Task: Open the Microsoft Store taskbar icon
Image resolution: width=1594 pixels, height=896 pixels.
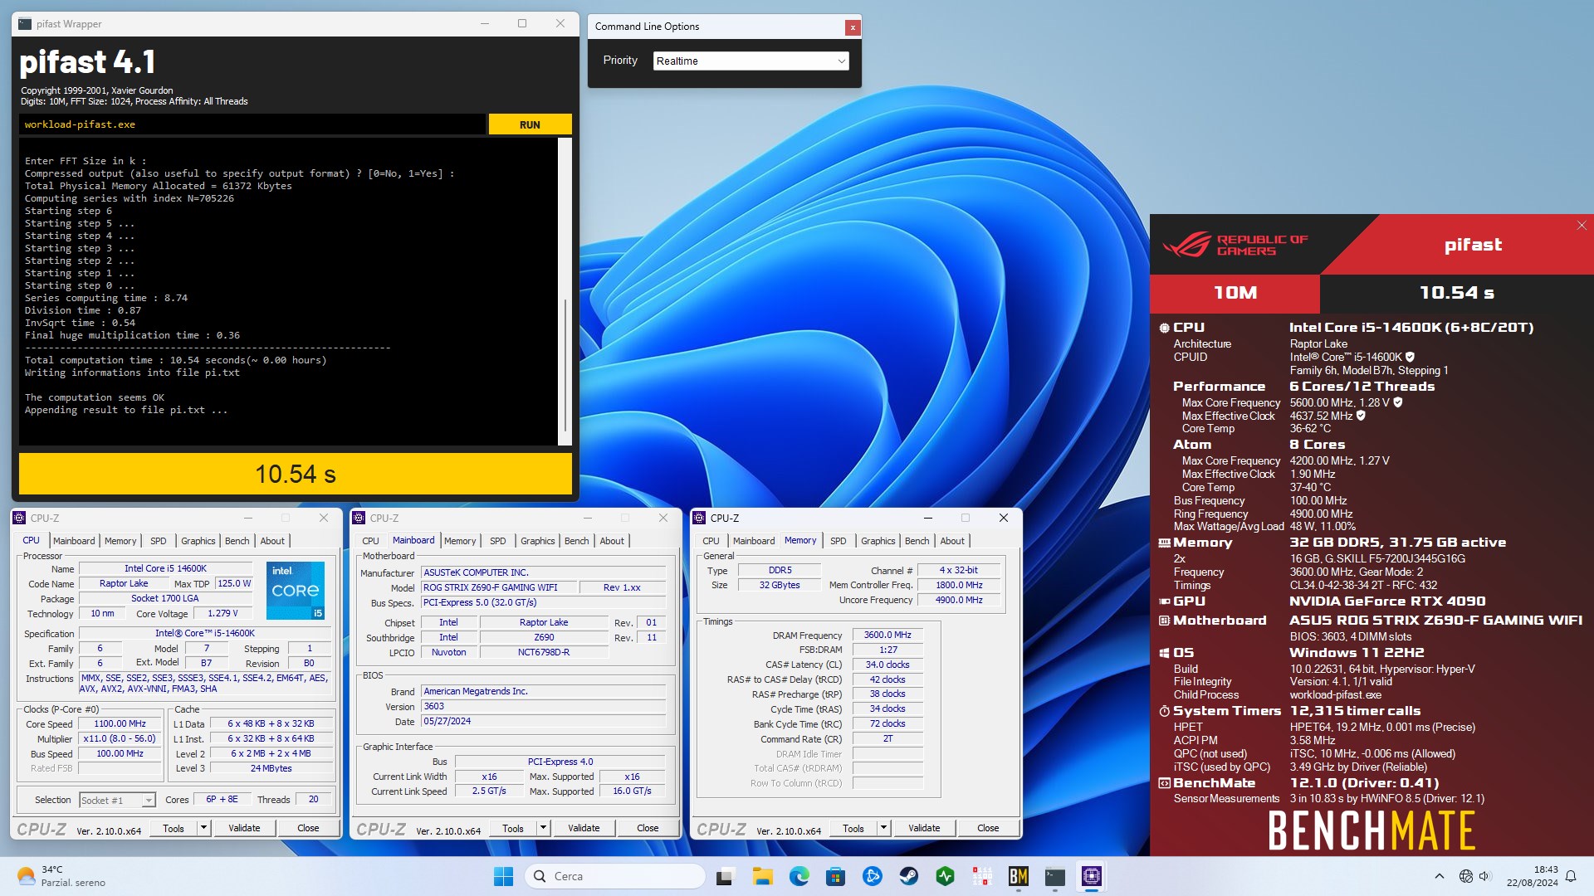Action: tap(835, 876)
